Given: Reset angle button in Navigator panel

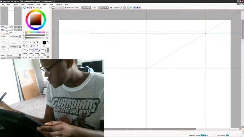Looking at the screenshot, I should coord(20,30).
